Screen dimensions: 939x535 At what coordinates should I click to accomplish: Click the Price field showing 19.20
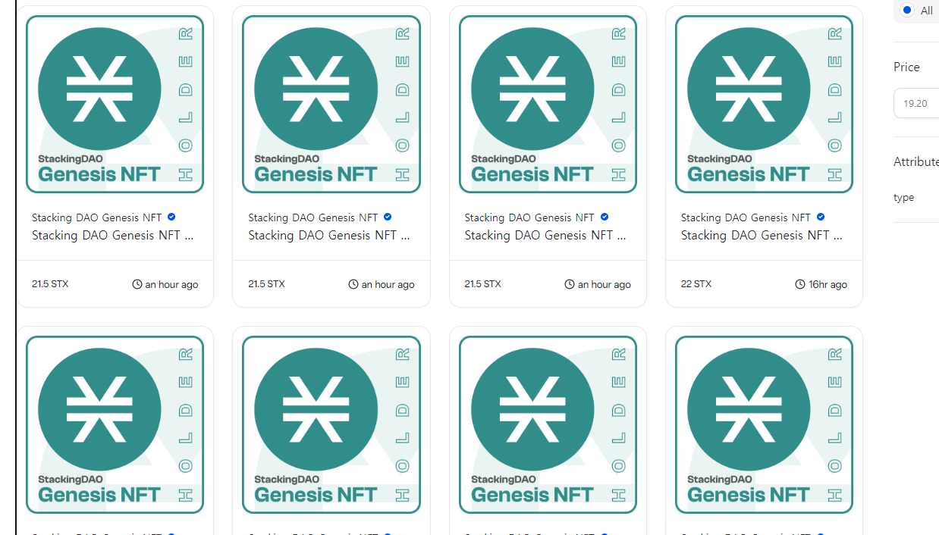coord(917,103)
